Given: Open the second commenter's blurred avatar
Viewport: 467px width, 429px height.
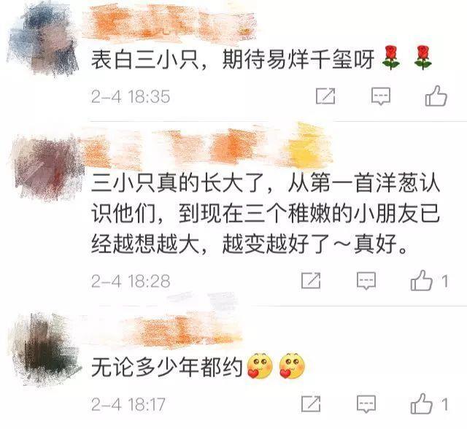Looking at the screenshot, I should pyautogui.click(x=47, y=169).
